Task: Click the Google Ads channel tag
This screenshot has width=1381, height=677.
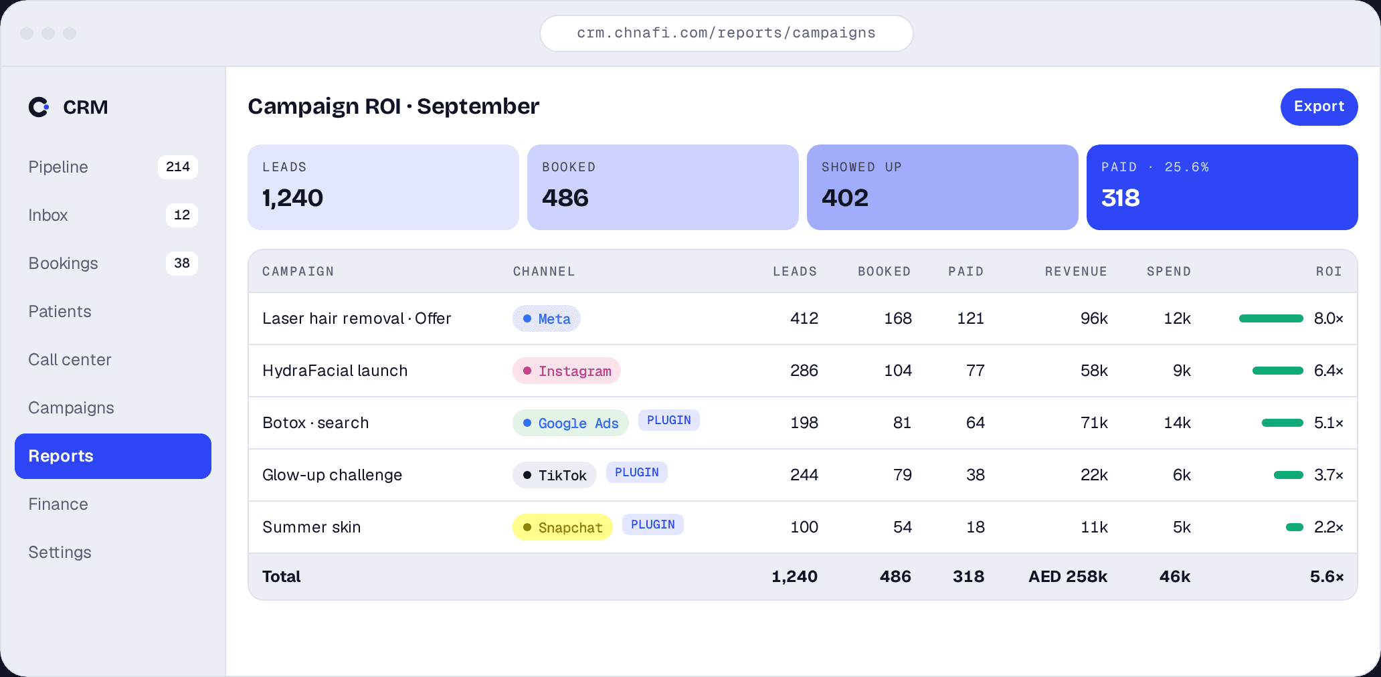Action: coord(571,423)
